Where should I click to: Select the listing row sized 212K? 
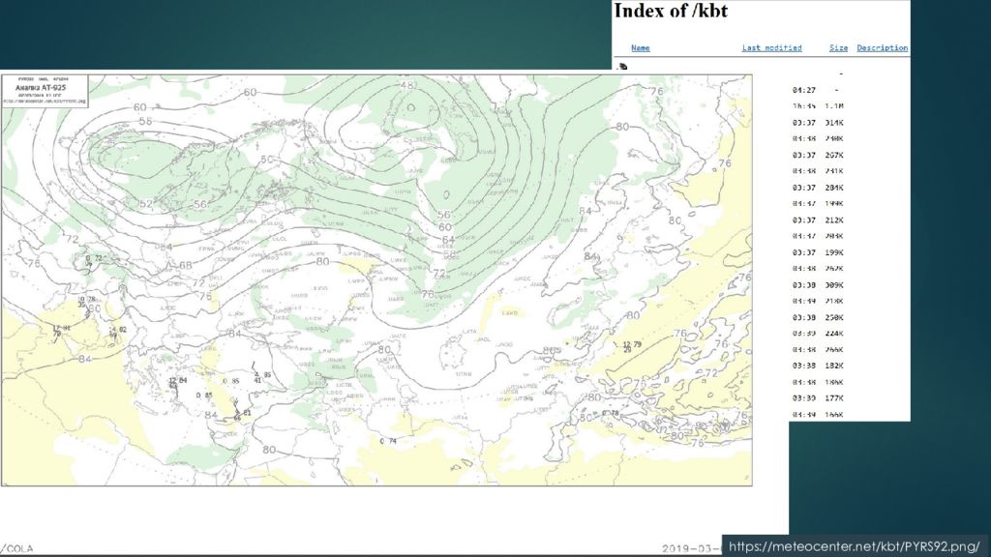click(x=818, y=220)
